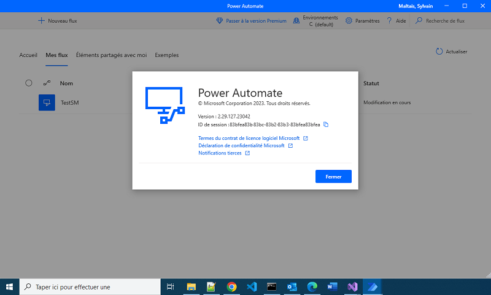
Task: Open Visual Studio Code from the taskbar
Action: (x=251, y=286)
